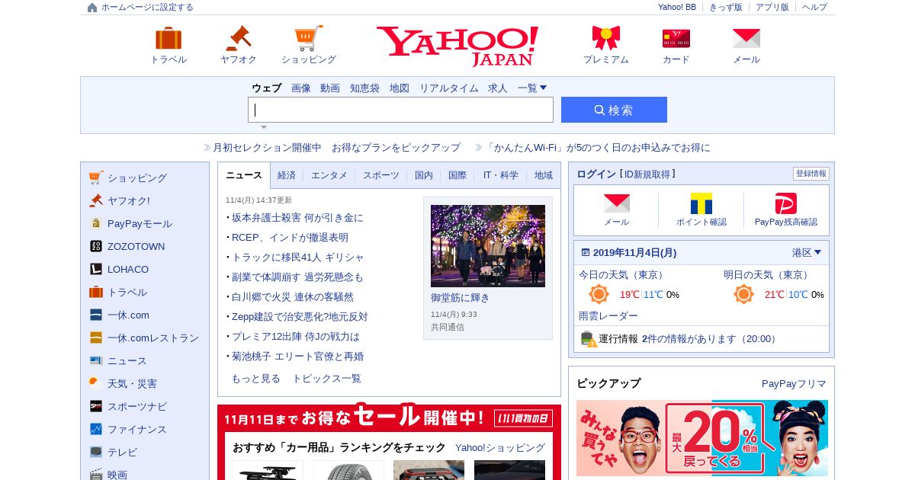The height and width of the screenshot is (480, 915).
Task: Open the 御堂筋に輝き news photo
Action: (488, 246)
